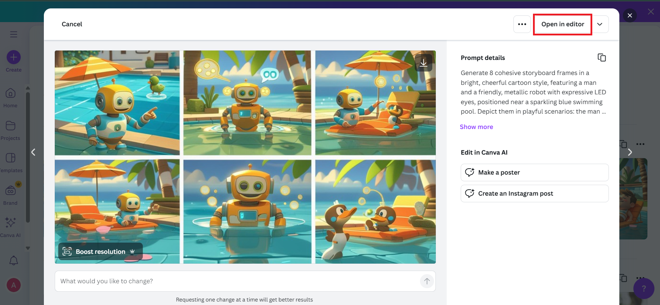The height and width of the screenshot is (305, 660).
Task: Click the Open in editor button
Action: click(x=562, y=24)
